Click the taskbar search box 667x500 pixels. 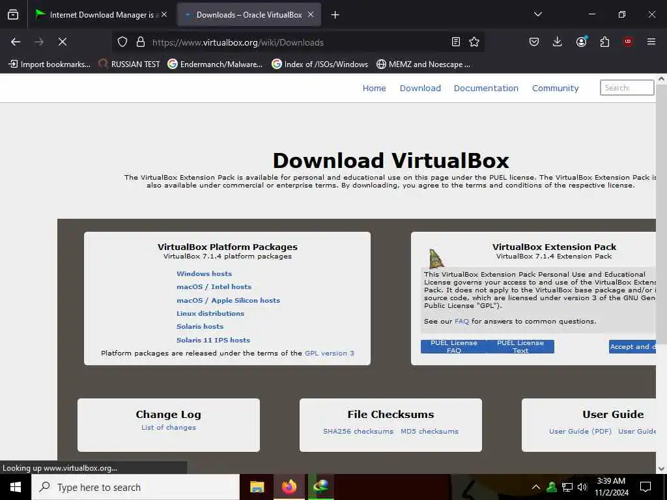tap(135, 487)
